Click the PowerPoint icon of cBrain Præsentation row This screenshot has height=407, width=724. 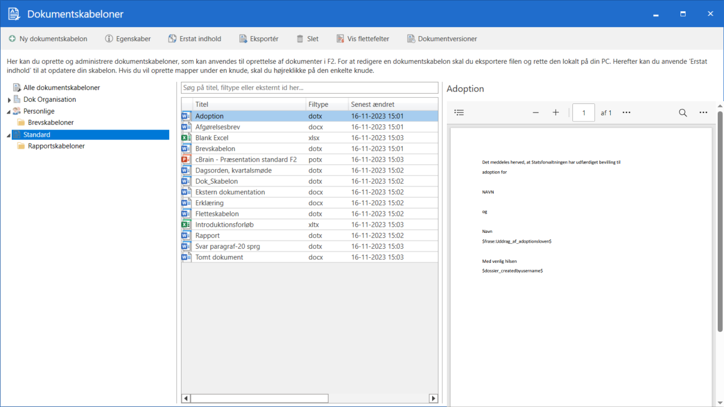(186, 159)
